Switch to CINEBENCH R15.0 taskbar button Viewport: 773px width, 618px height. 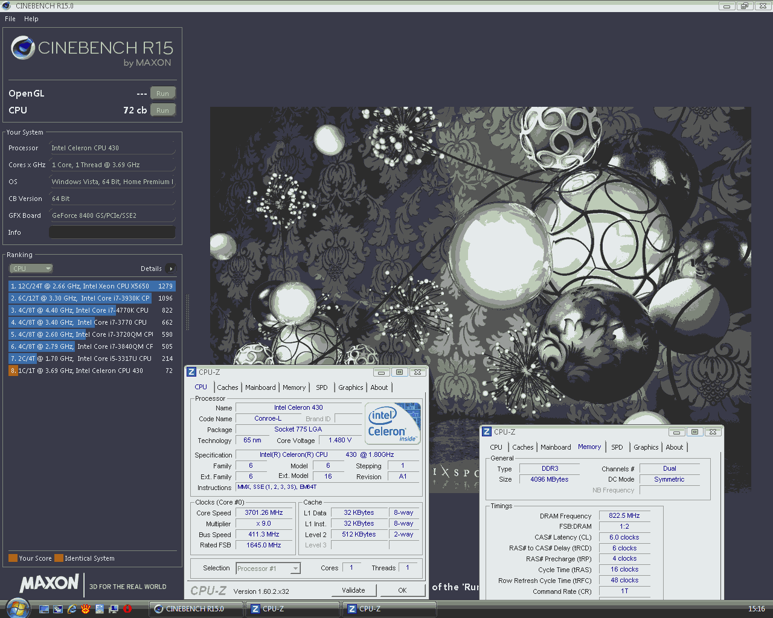[195, 609]
